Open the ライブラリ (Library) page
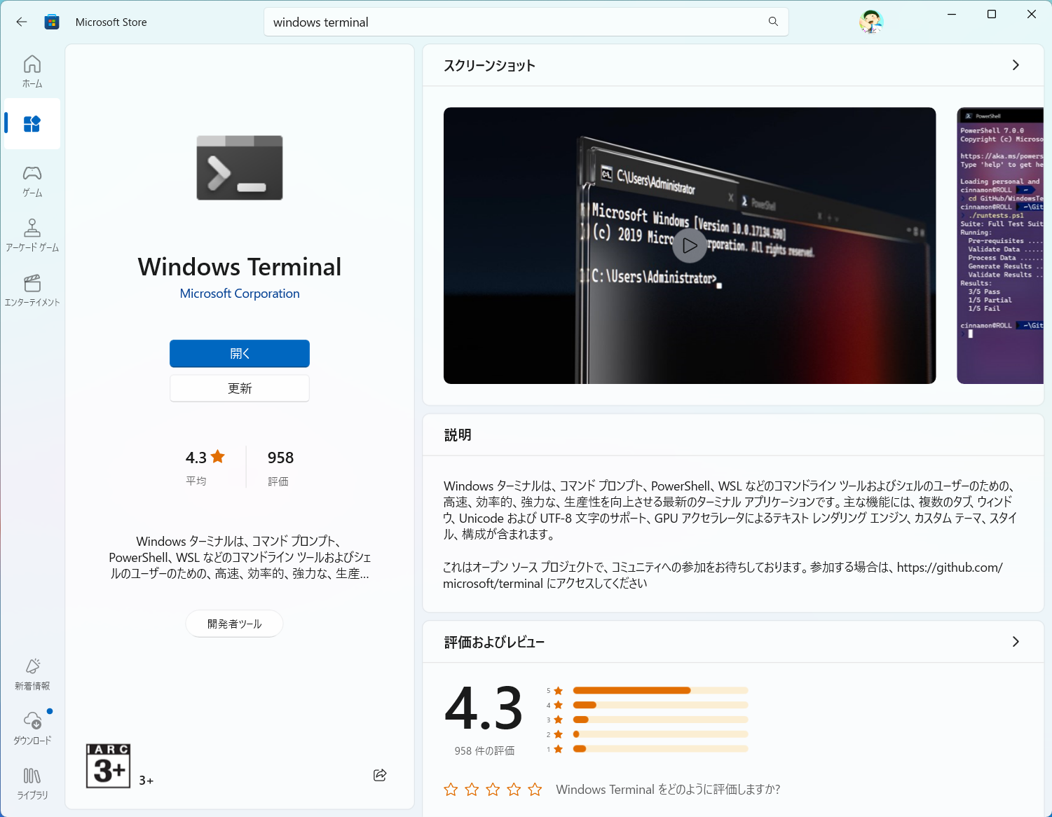 32,783
